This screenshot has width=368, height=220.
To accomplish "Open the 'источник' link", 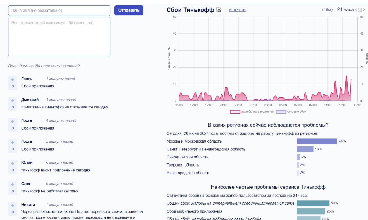I will point(237,10).
